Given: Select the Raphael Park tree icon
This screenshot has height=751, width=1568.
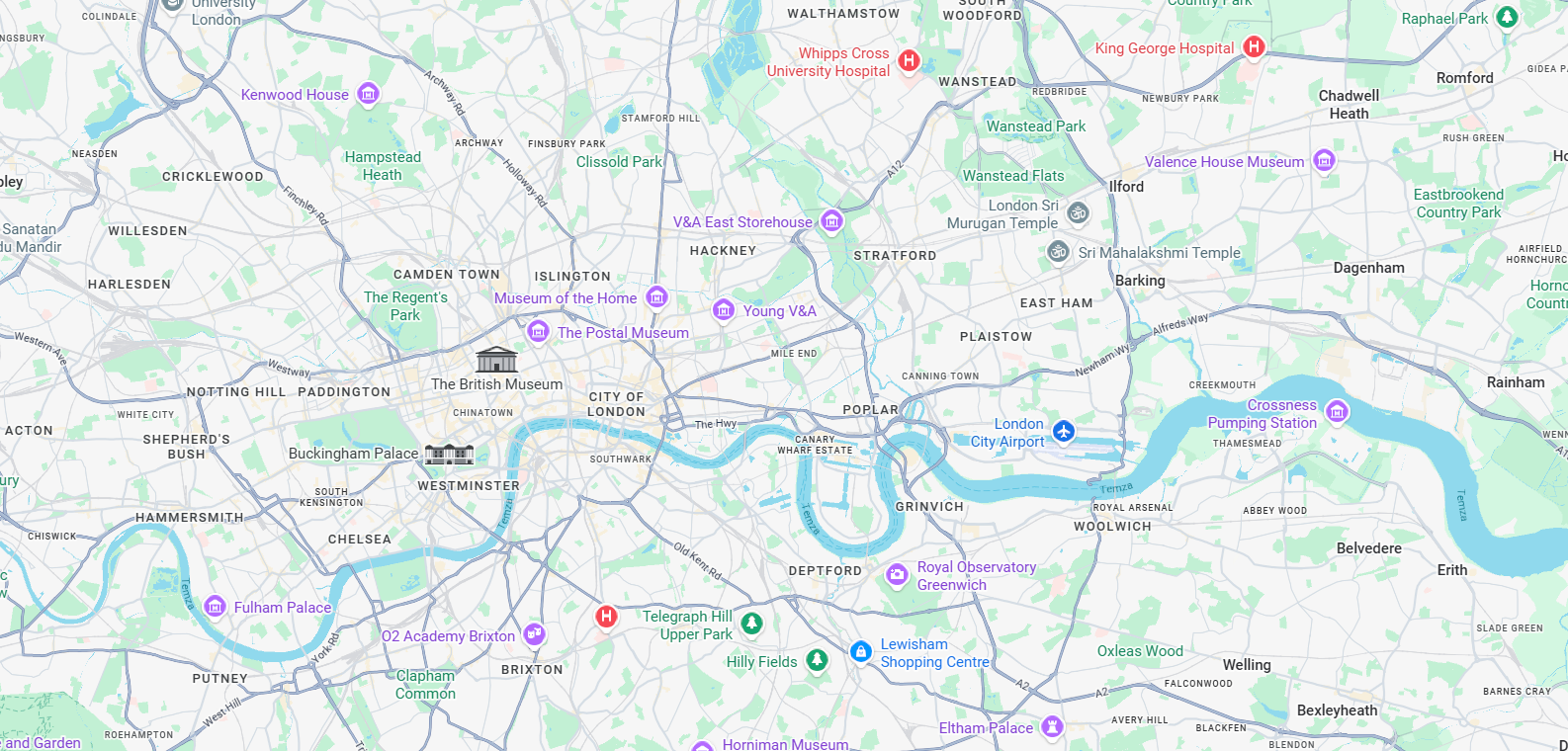Looking at the screenshot, I should 1507,17.
